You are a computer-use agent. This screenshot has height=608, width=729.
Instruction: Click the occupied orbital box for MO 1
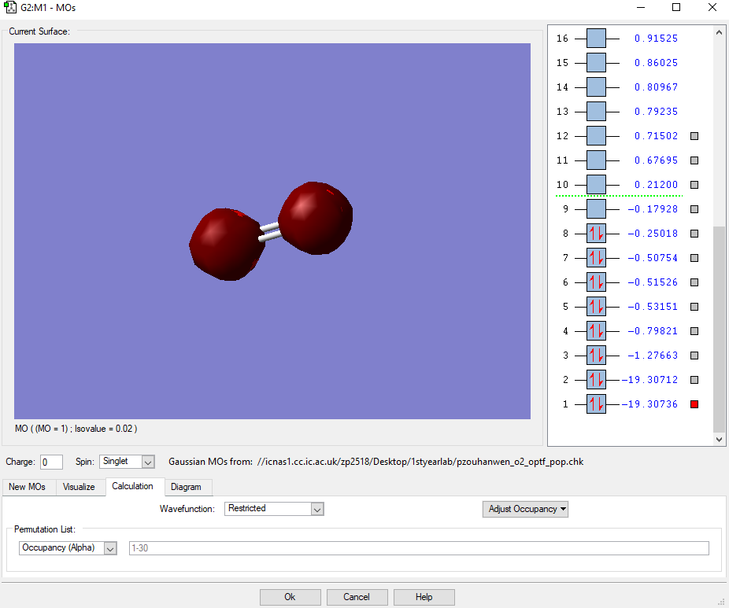pos(596,404)
